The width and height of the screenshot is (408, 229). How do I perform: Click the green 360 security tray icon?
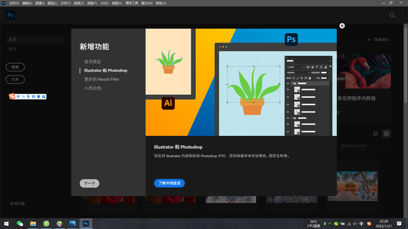pyautogui.click(x=336, y=223)
